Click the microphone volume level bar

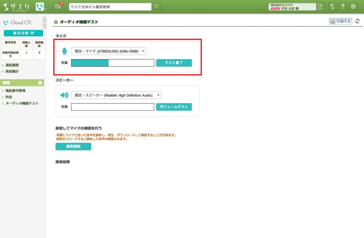(112, 63)
